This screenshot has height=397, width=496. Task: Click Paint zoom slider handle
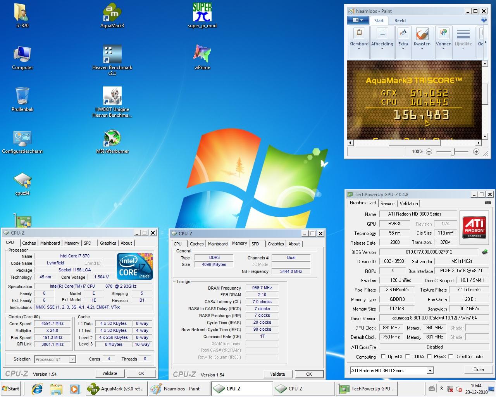(x=453, y=152)
